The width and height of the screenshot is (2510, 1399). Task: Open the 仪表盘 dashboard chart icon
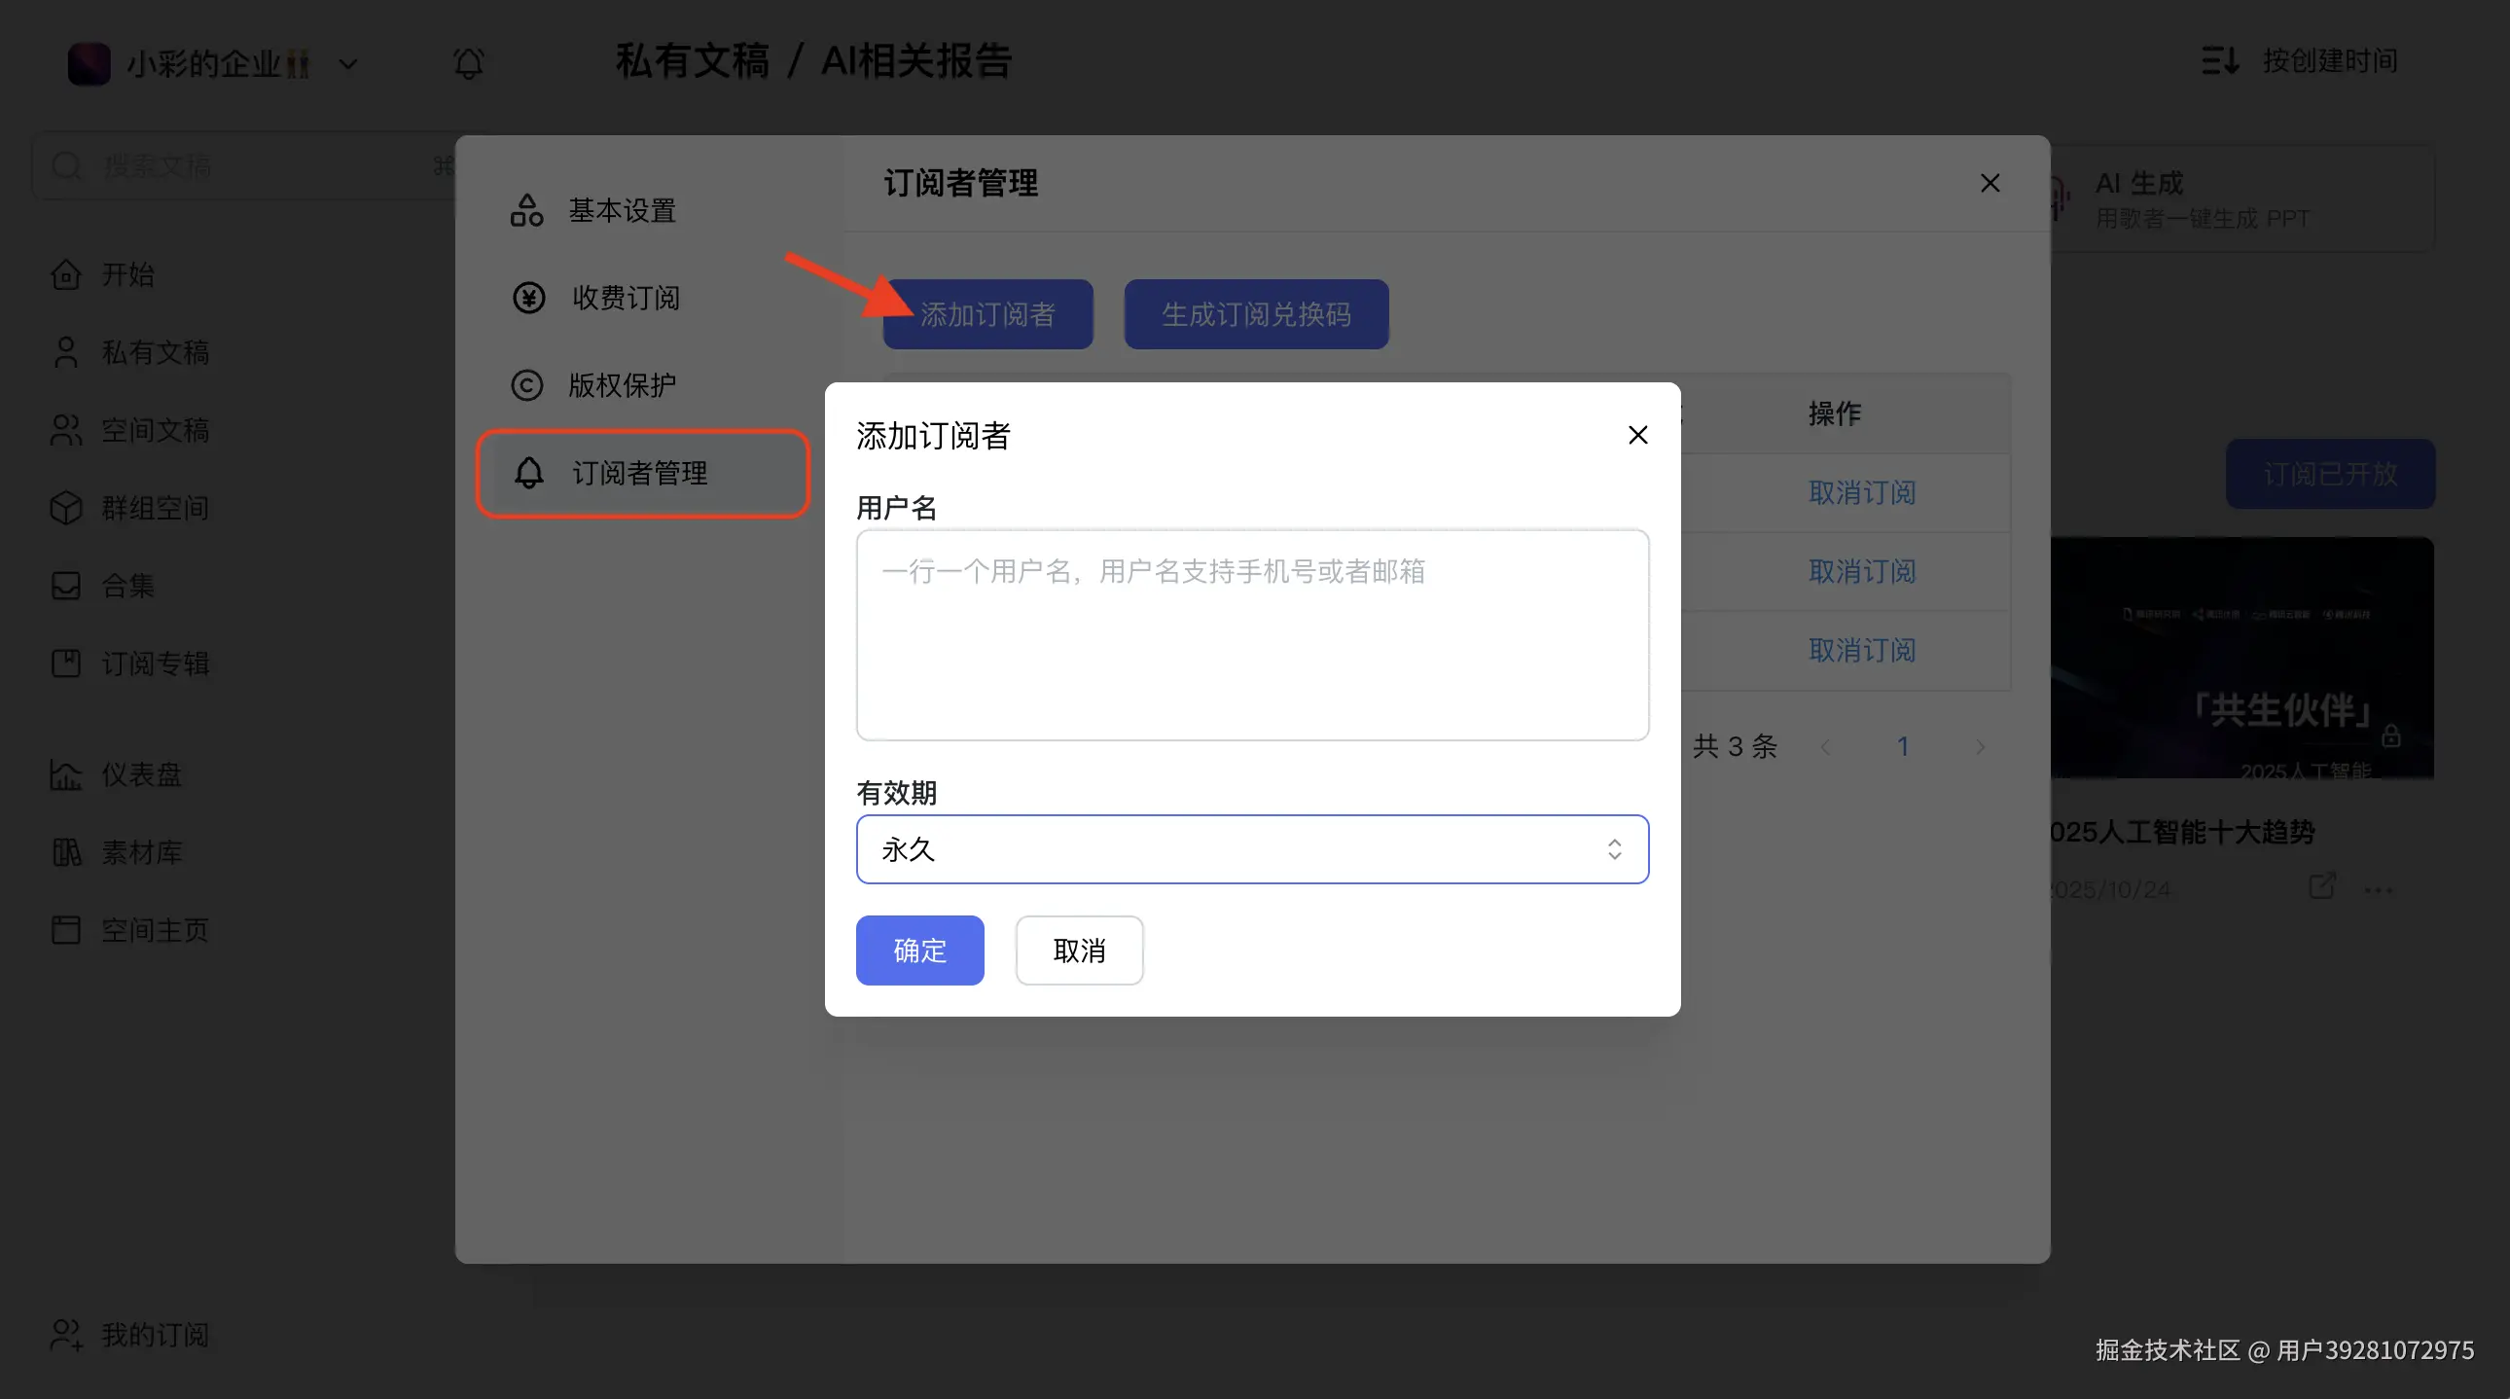tap(66, 774)
